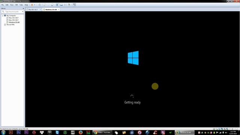Close the Library panel
The height and width of the screenshot is (135, 240).
[x=23, y=8]
